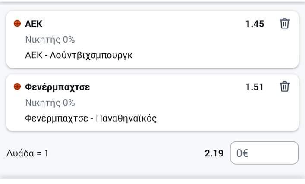Click the 1.45 odds value

[255, 24]
